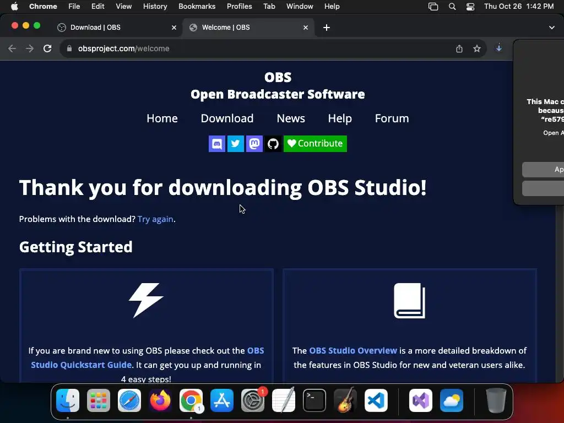Click the Stage Manager menu bar icon

[433, 7]
